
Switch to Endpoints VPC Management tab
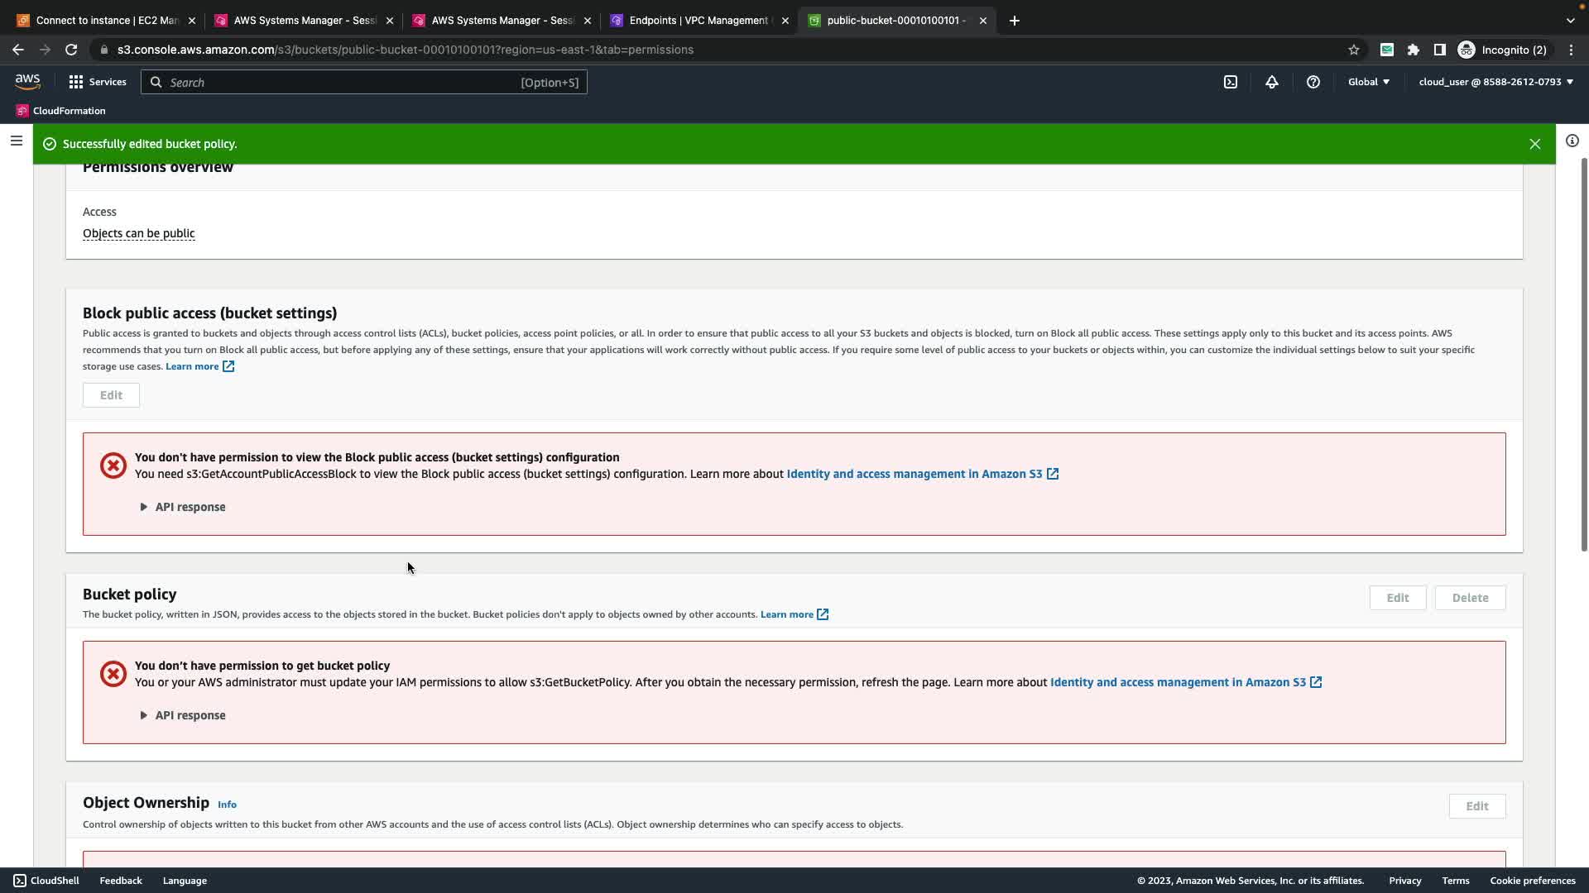pyautogui.click(x=698, y=21)
